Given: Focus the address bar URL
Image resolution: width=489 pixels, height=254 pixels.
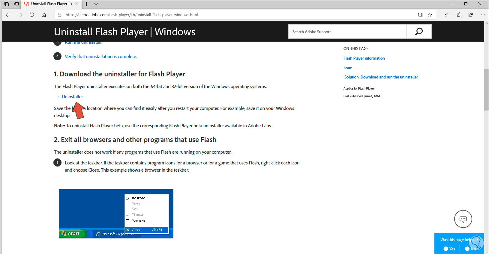Looking at the screenshot, I should pos(132,15).
